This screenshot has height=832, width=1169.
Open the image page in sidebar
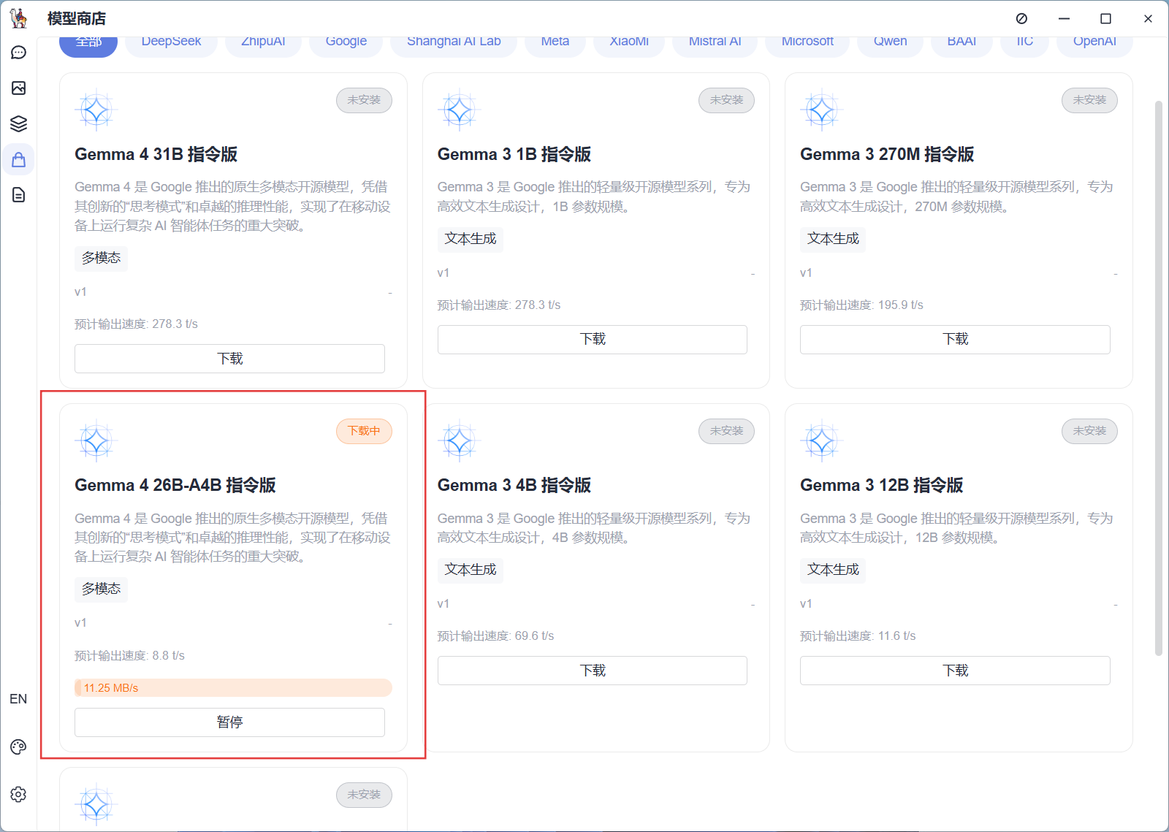point(19,88)
